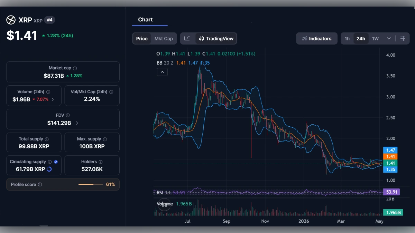415x233 pixels.
Task: Click the green 1.965B volume tag
Action: [x=393, y=213]
